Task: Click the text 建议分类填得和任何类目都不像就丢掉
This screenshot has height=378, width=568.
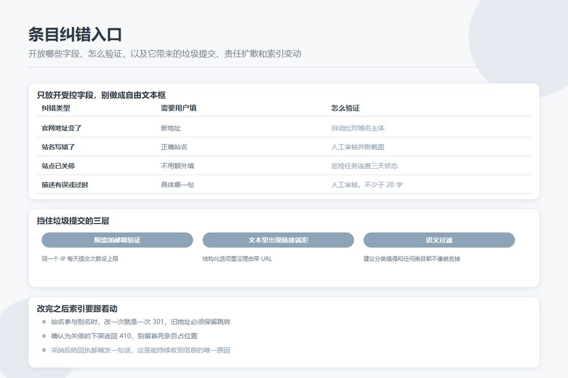Action: tap(412, 258)
